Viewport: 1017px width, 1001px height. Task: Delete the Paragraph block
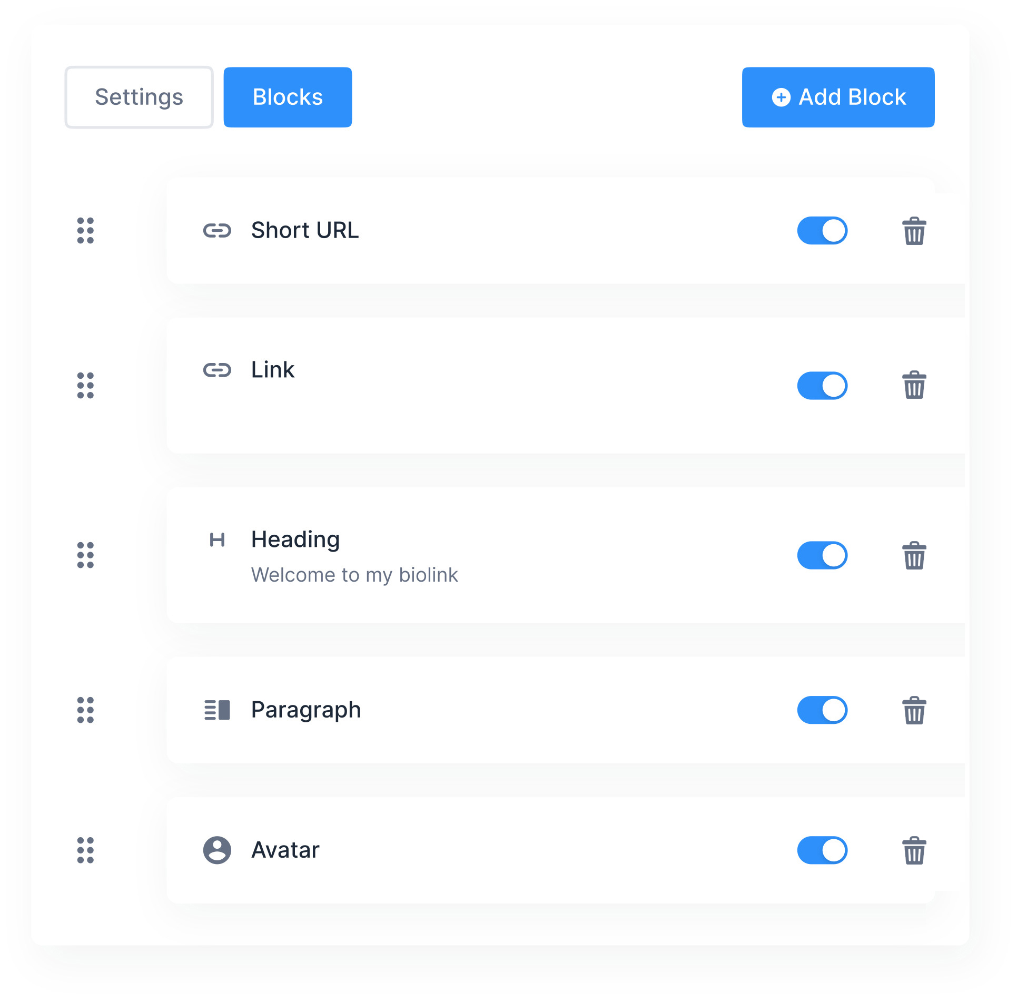pyautogui.click(x=914, y=711)
